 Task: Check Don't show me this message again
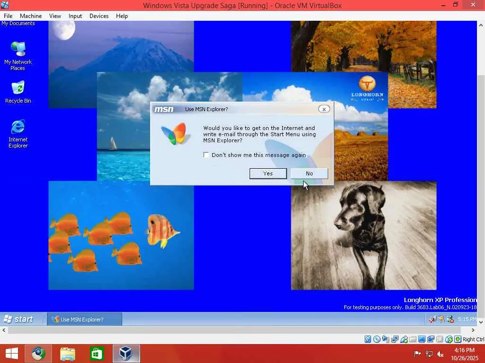pyautogui.click(x=206, y=155)
